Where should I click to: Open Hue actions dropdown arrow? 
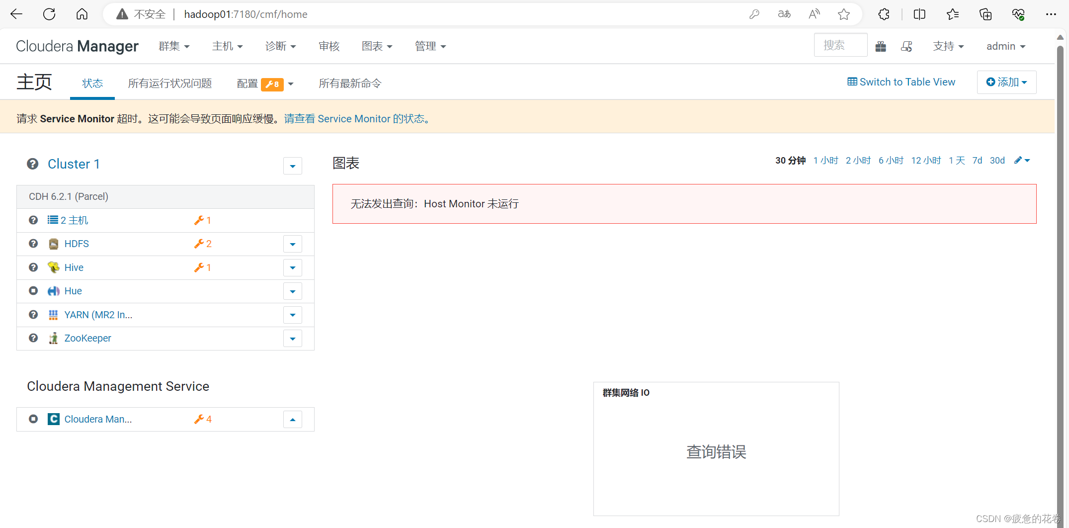click(293, 291)
